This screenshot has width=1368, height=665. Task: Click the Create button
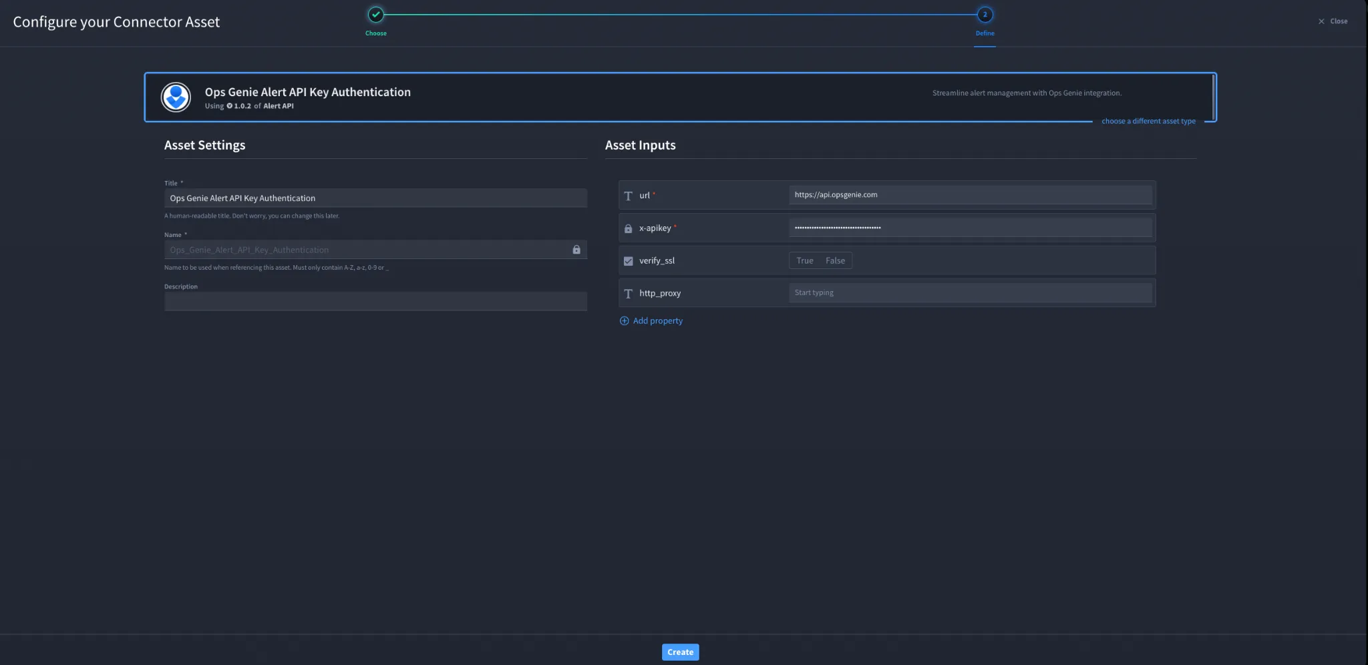click(680, 652)
